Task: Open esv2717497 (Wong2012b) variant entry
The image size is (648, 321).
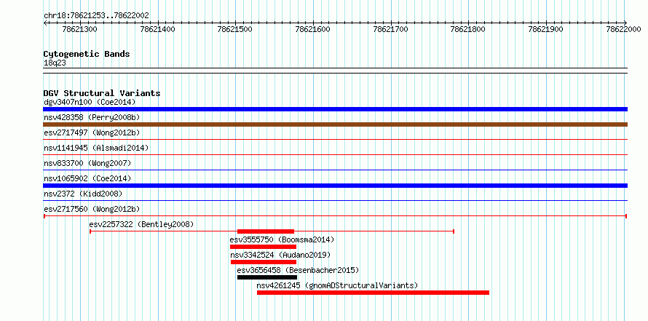Action: click(x=92, y=132)
